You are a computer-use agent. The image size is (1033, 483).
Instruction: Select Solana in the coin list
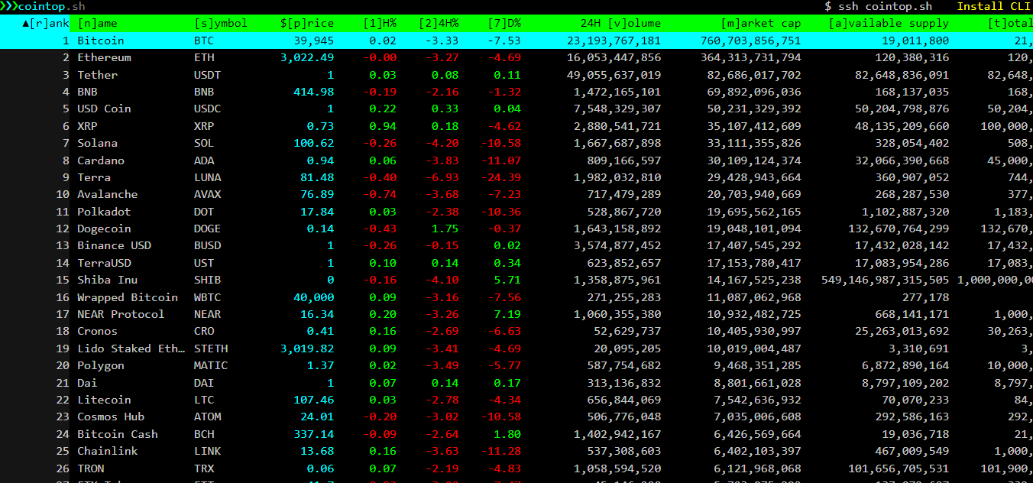(97, 143)
